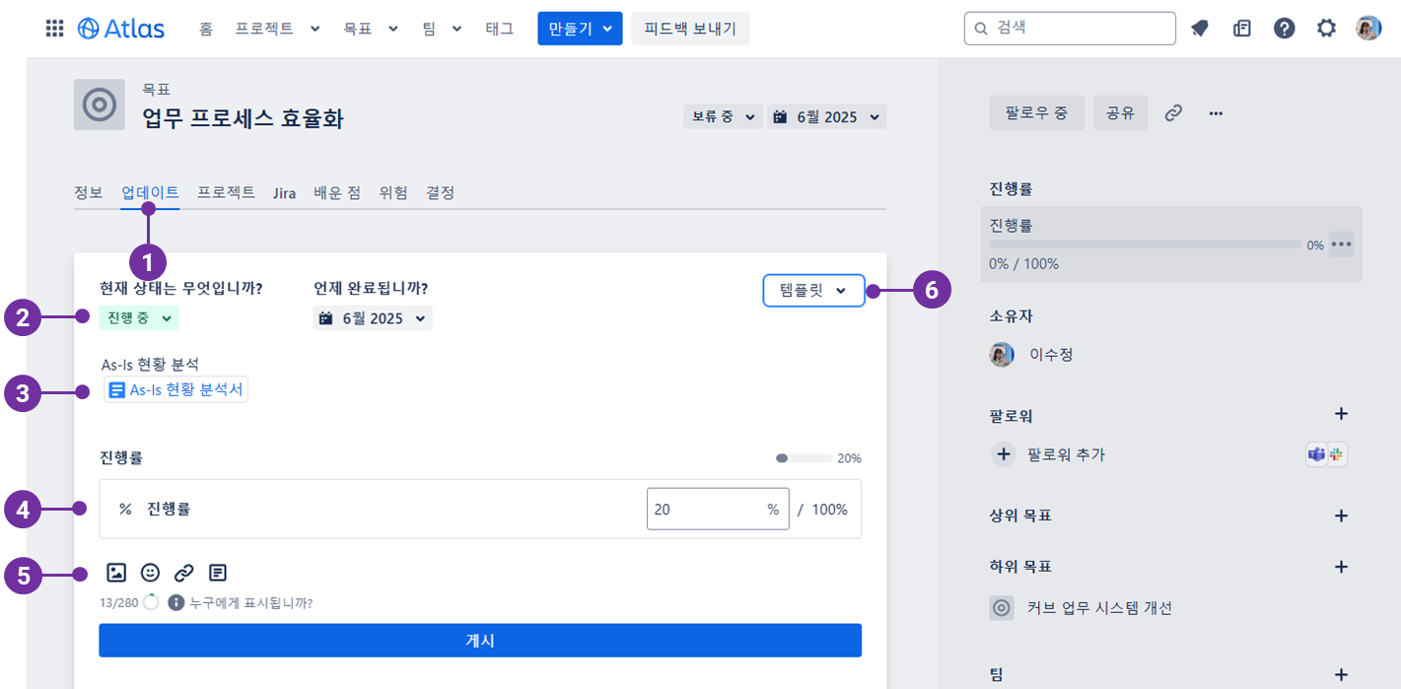Viewport: 1401px width, 689px height.
Task: Open the emoji picker icon
Action: [150, 573]
